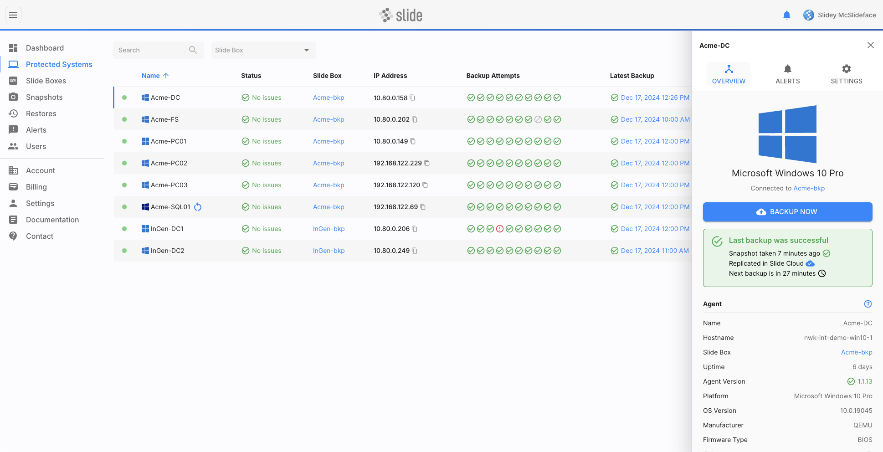Select the Acme-PC02 row name
The image size is (883, 452).
(x=169, y=163)
